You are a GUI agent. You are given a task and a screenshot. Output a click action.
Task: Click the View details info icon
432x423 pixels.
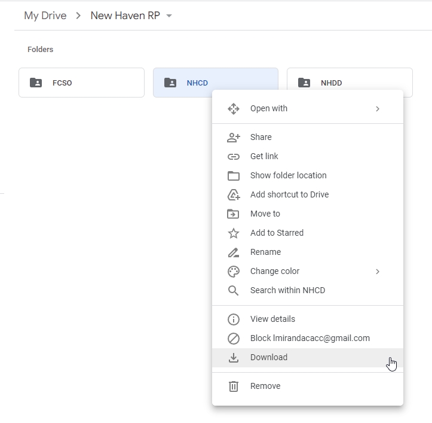click(234, 319)
